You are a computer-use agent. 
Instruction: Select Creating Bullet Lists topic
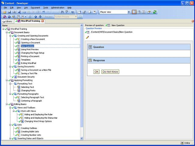(x=30, y=132)
